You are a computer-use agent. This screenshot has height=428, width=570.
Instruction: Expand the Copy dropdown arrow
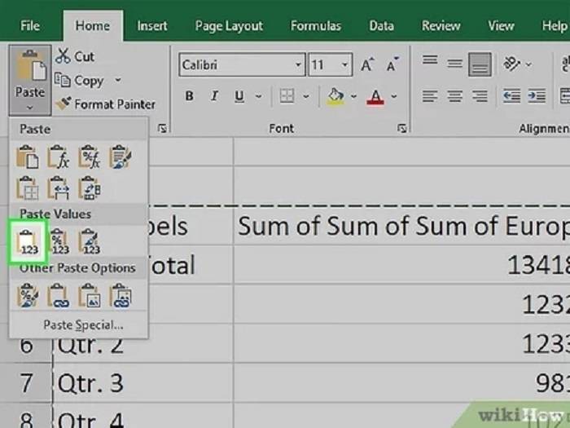(118, 80)
